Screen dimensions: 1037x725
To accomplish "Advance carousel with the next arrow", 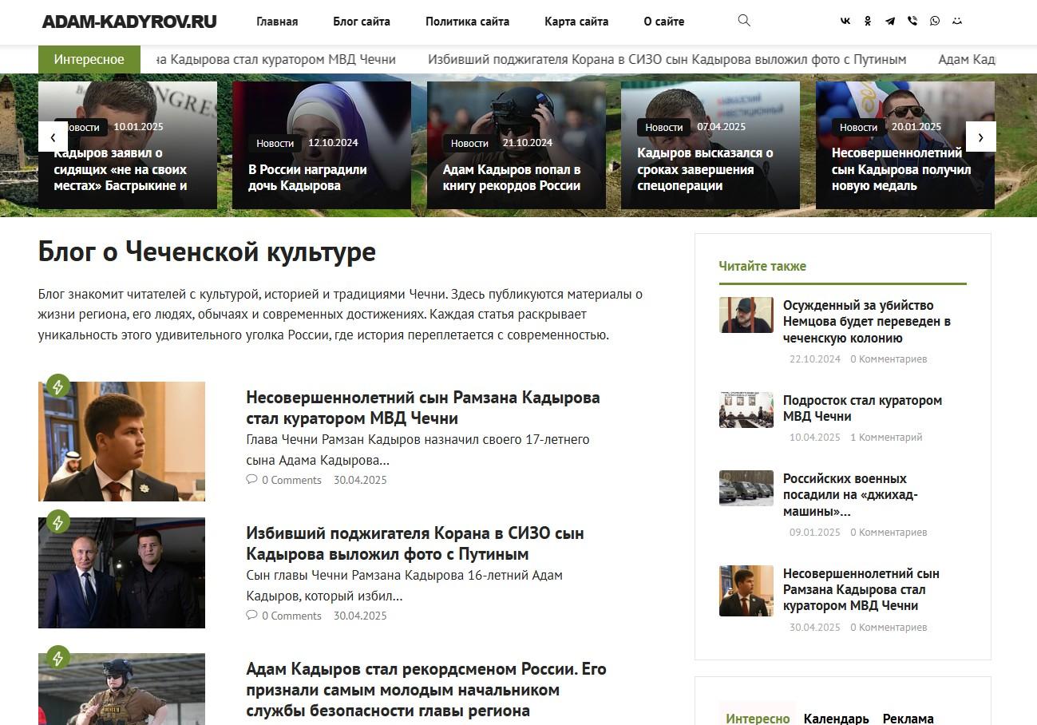I will point(981,137).
